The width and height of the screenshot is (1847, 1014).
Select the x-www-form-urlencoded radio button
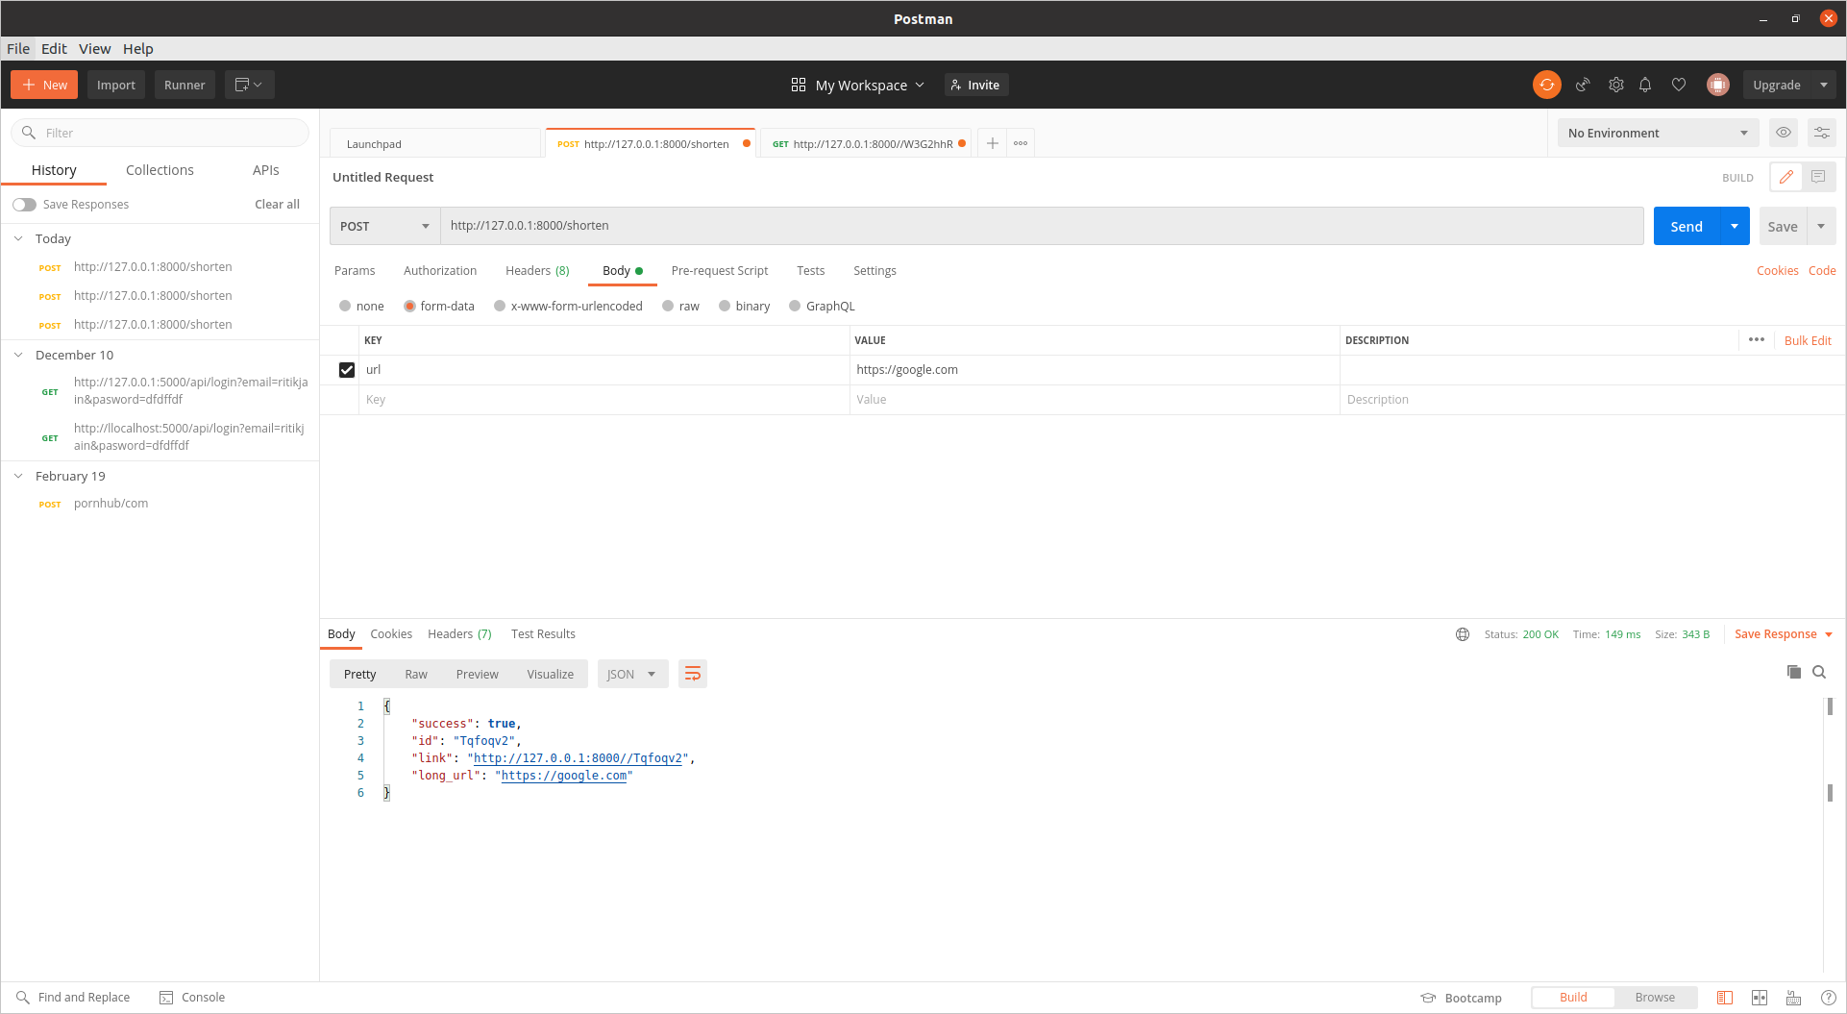501,306
